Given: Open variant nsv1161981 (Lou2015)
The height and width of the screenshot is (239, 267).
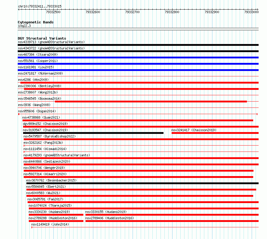Looking at the screenshot, I should pos(36,67).
